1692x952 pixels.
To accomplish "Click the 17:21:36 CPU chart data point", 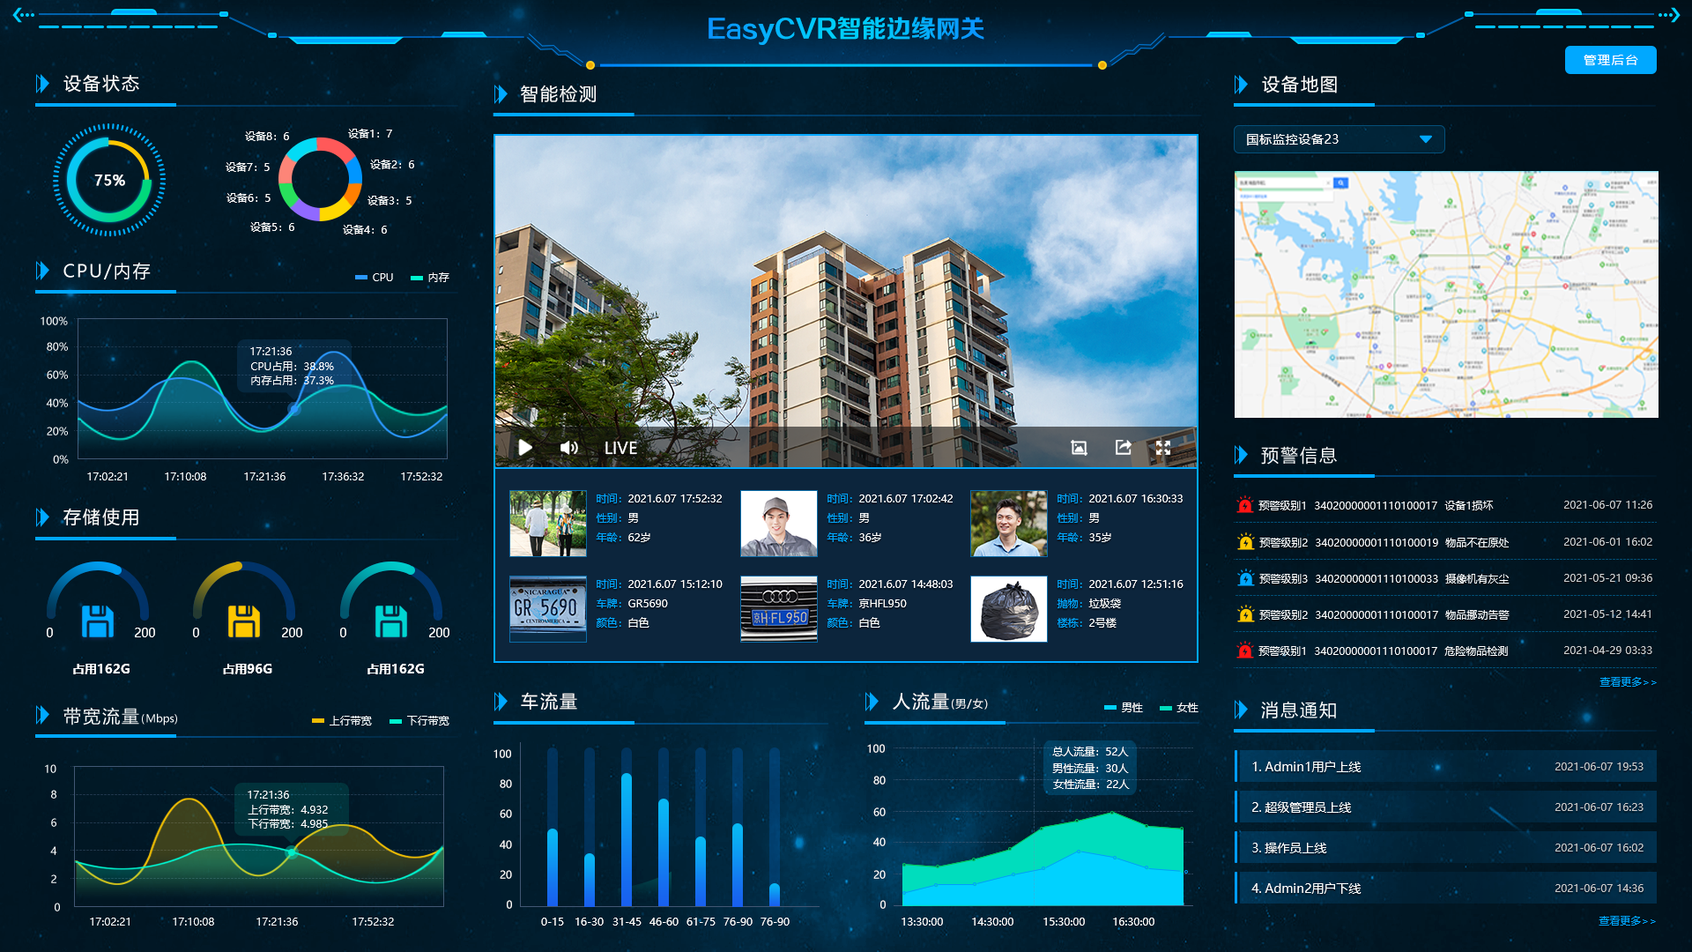I will coord(294,409).
